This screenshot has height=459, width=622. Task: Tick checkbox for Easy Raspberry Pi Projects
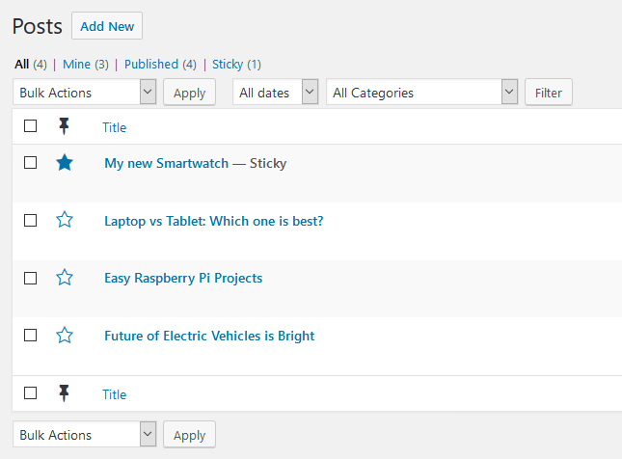[x=31, y=278]
